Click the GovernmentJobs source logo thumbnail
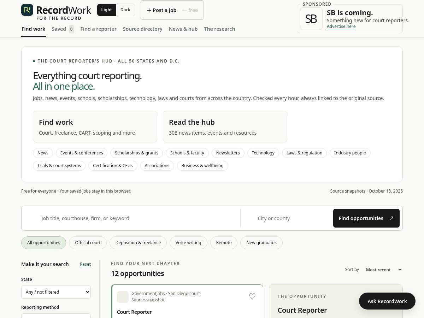424x318 pixels. coord(123,297)
